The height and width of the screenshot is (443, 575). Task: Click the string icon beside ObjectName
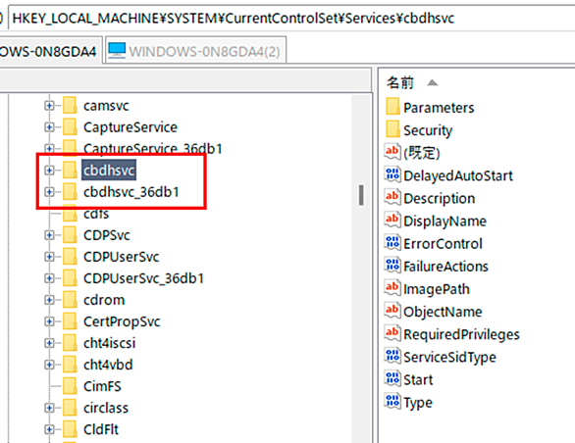pos(392,311)
